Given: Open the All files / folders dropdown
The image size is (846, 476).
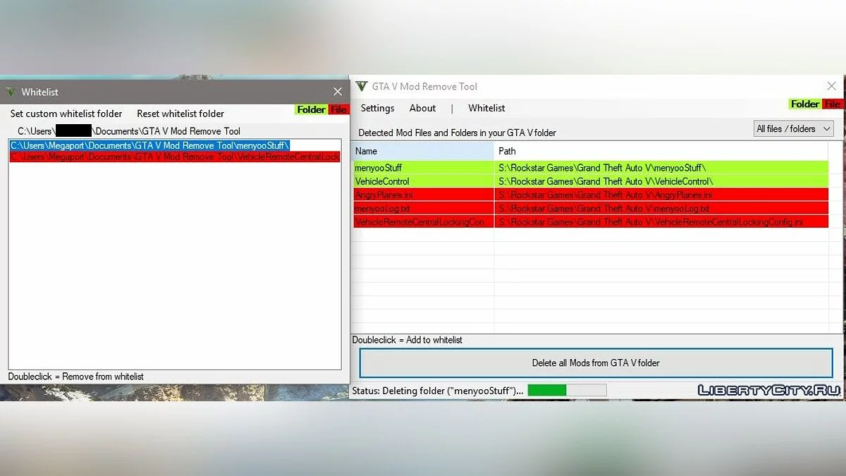Looking at the screenshot, I should (x=793, y=129).
